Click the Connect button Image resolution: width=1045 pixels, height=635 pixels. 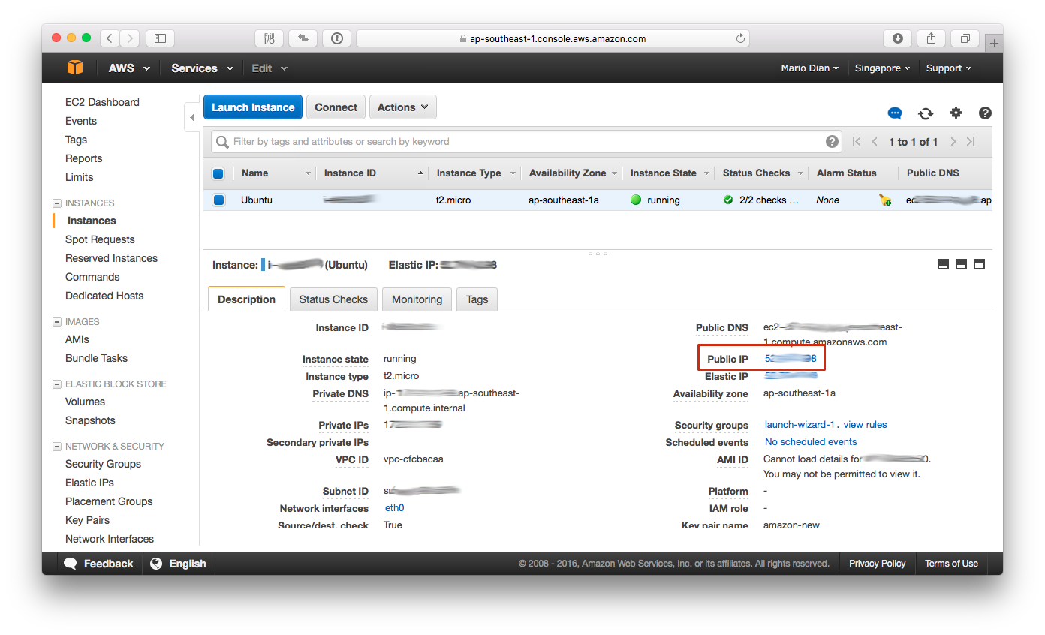[x=336, y=107]
